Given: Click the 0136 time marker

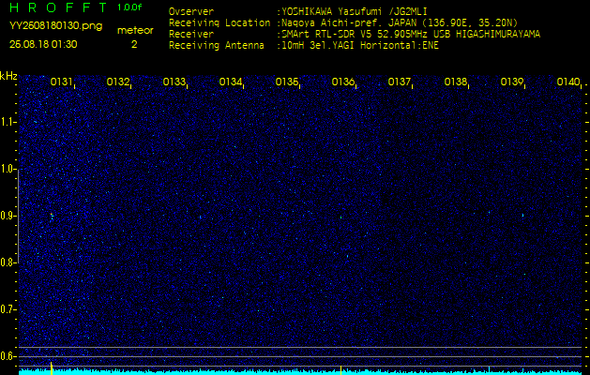Looking at the screenshot, I should [x=342, y=82].
